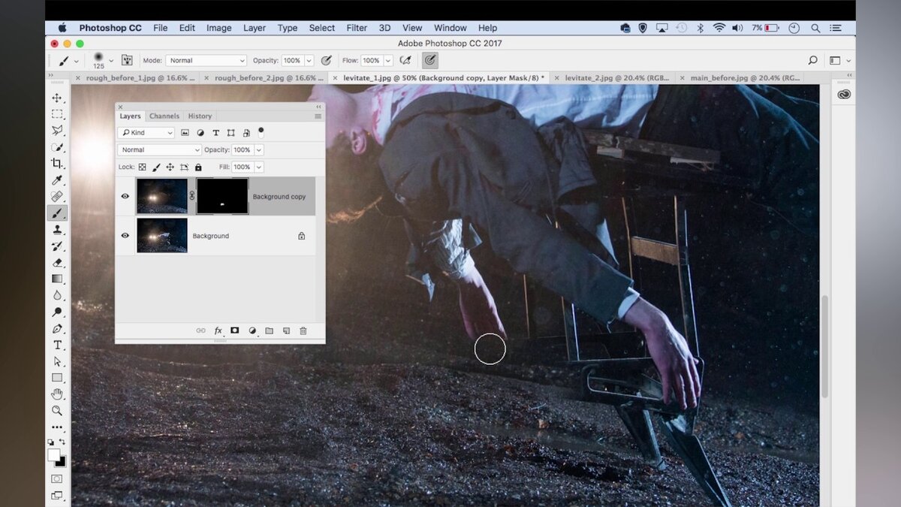This screenshot has width=901, height=507.
Task: Toggle the type layers filter
Action: 215,133
